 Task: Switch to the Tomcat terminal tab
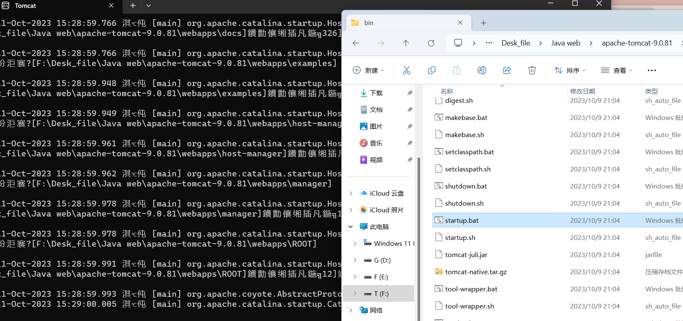tap(60, 6)
